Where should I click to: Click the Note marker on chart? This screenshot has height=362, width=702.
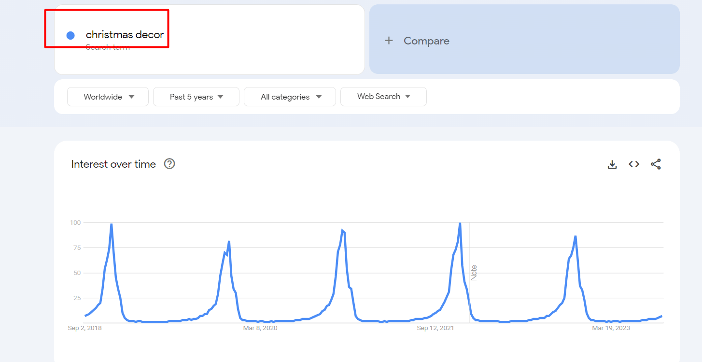pyautogui.click(x=474, y=273)
